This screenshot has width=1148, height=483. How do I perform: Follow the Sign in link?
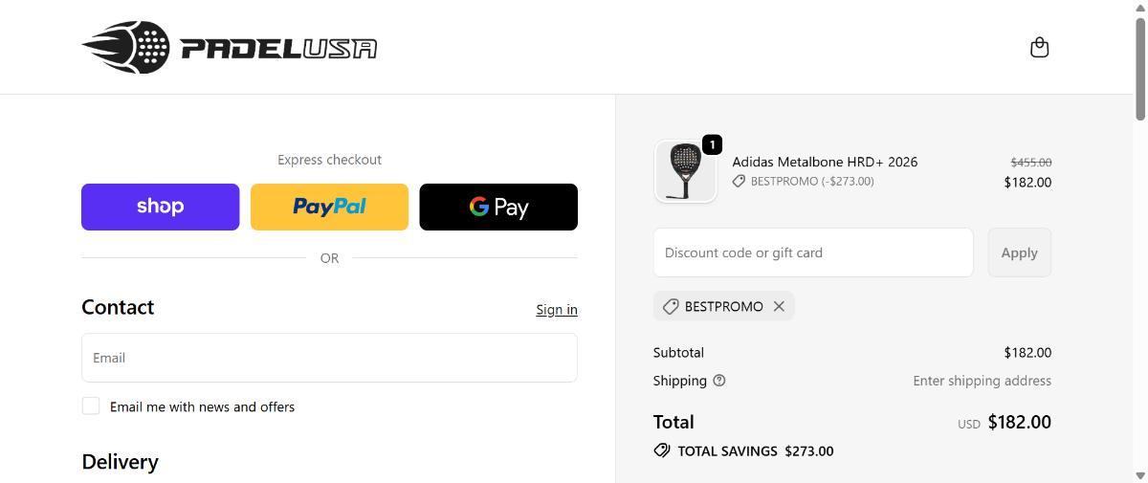[557, 310]
